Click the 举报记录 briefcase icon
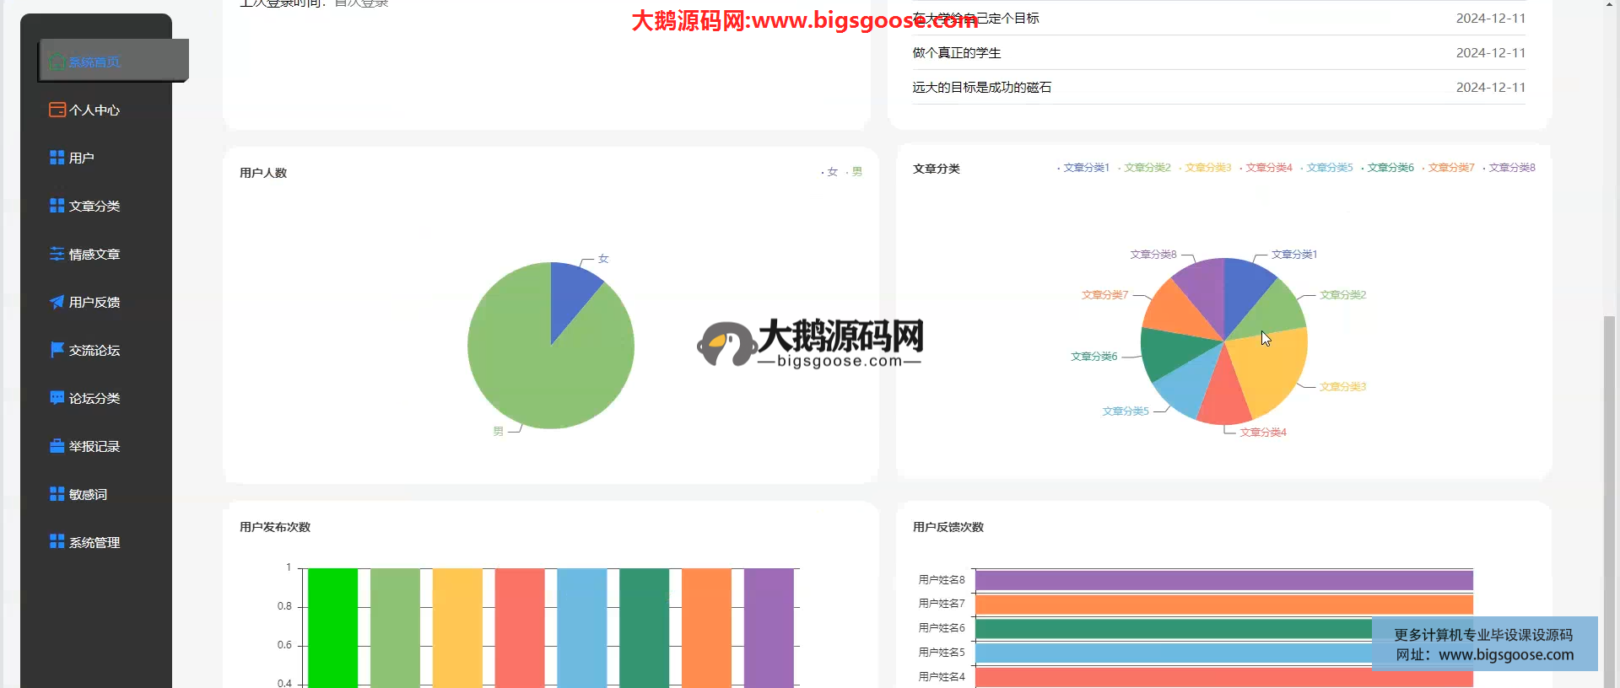 coord(57,446)
